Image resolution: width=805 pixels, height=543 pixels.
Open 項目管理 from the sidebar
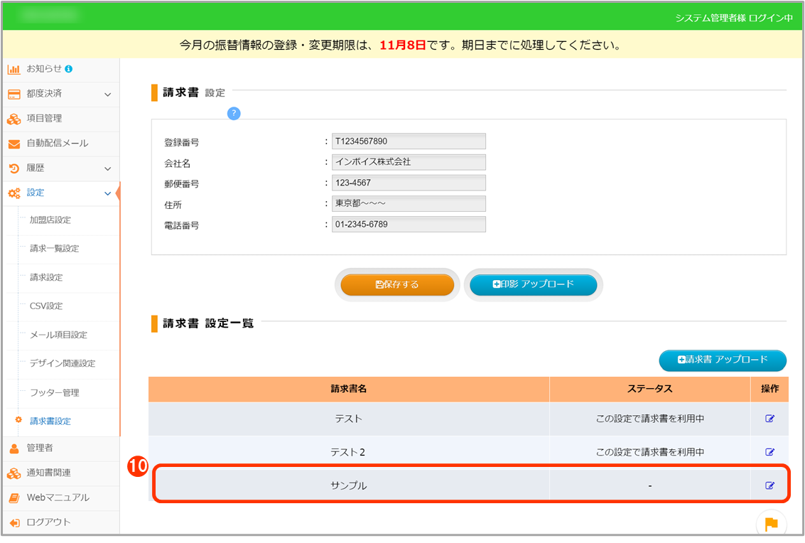pos(44,119)
